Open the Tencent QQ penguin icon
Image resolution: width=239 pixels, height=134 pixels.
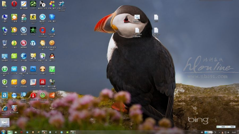pos(52,56)
